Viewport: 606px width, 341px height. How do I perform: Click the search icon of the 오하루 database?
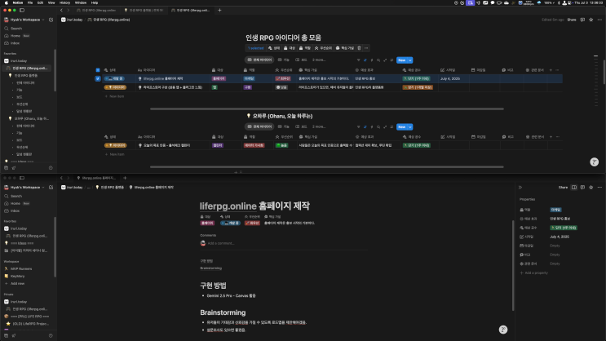(378, 126)
